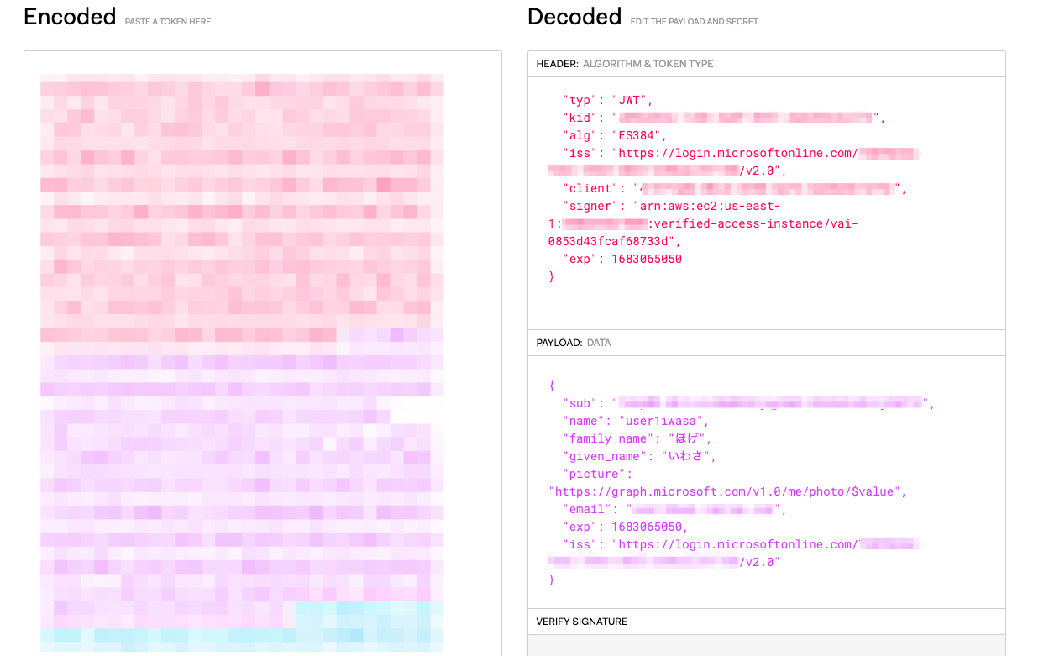
Task: Click the "Decoded" heading
Action: pos(574,17)
